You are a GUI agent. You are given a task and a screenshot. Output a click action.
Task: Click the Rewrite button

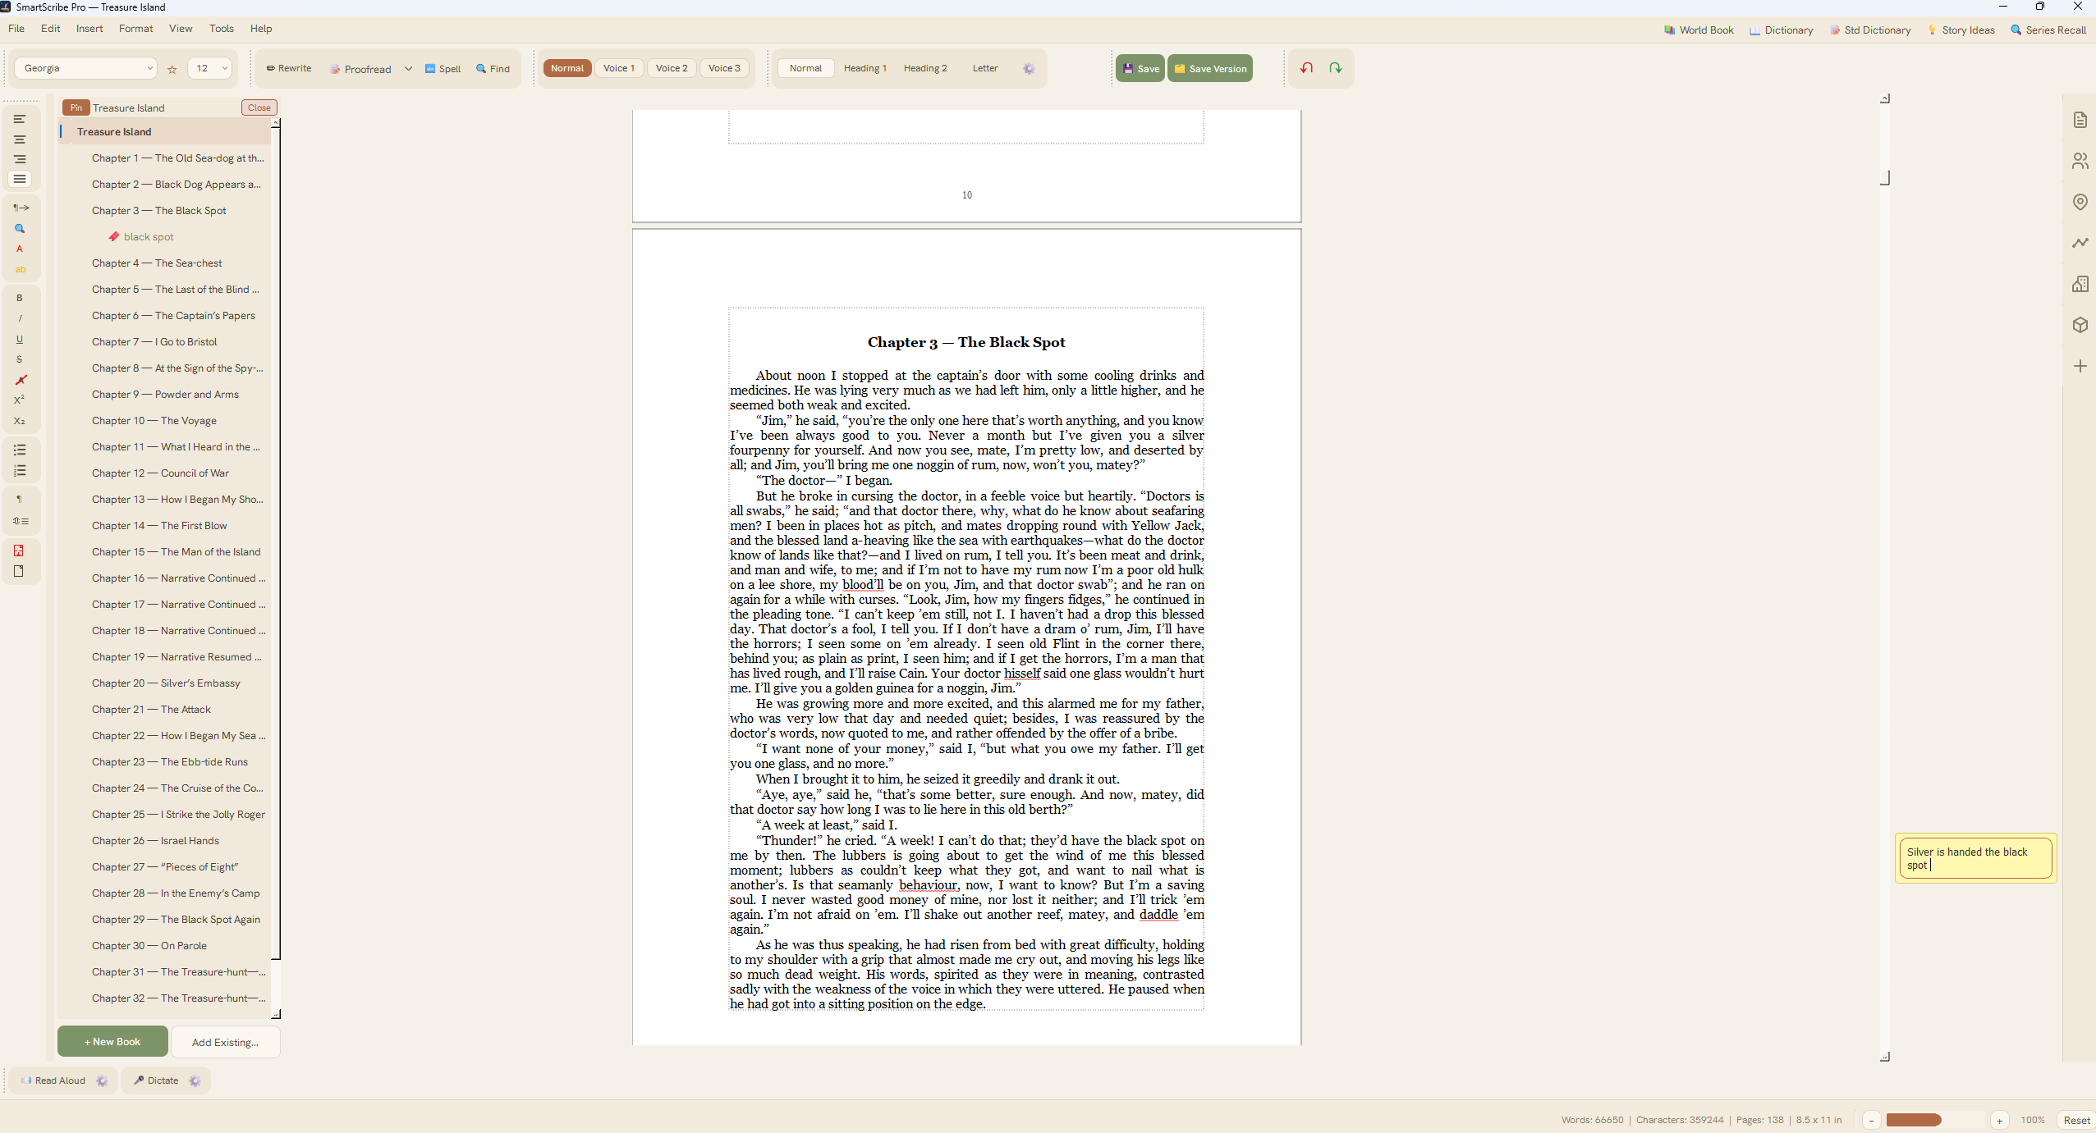pyautogui.click(x=289, y=69)
